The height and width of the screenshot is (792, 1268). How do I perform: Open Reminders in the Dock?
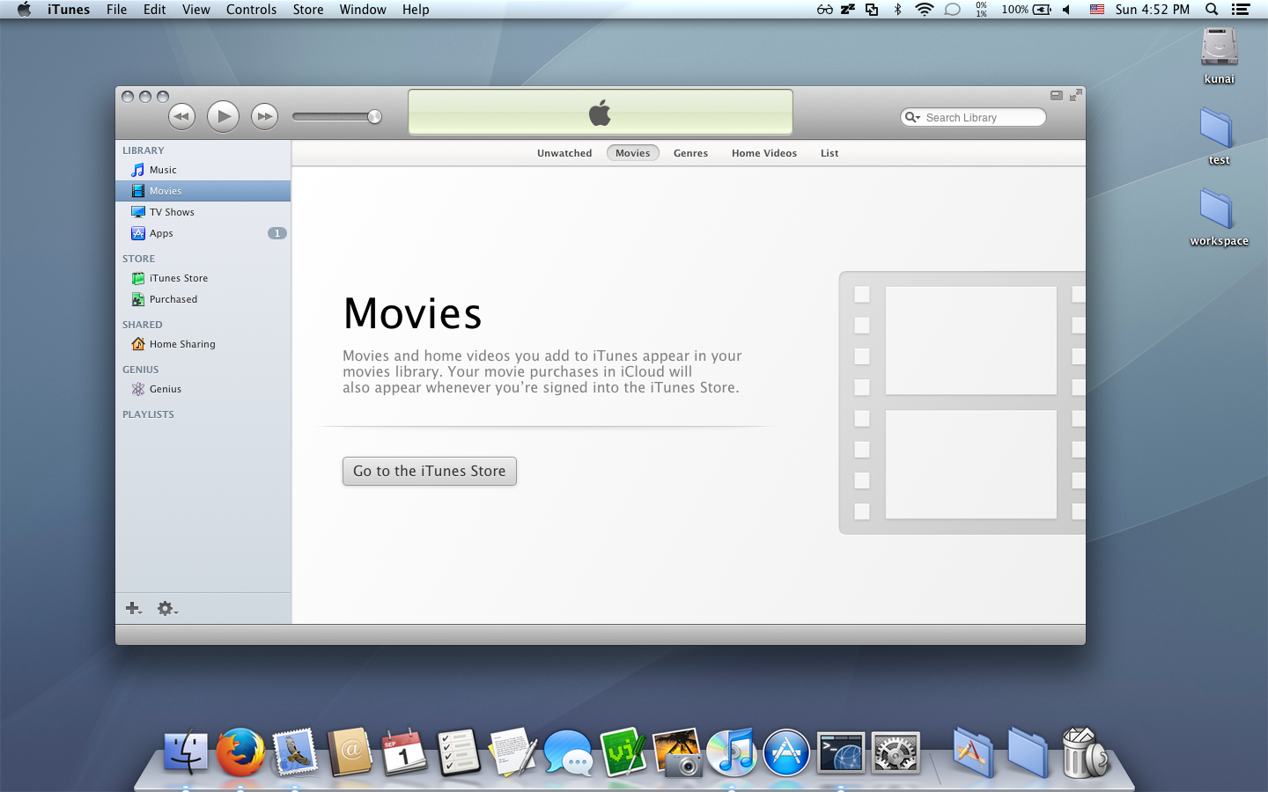click(x=459, y=753)
